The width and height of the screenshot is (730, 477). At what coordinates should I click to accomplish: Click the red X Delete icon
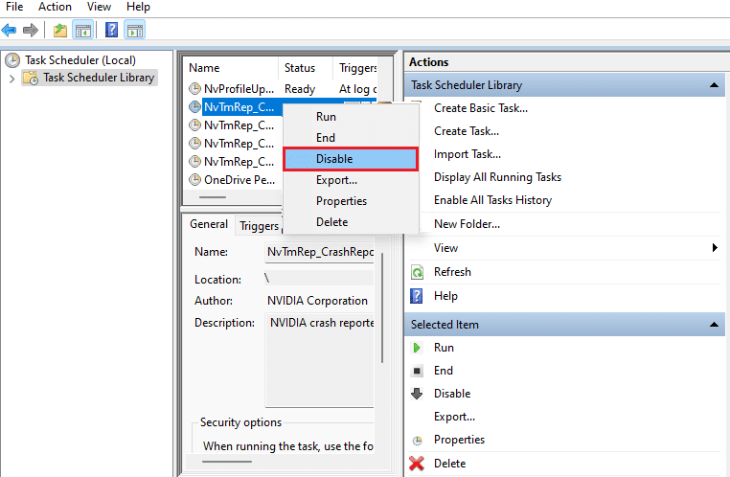coord(417,464)
